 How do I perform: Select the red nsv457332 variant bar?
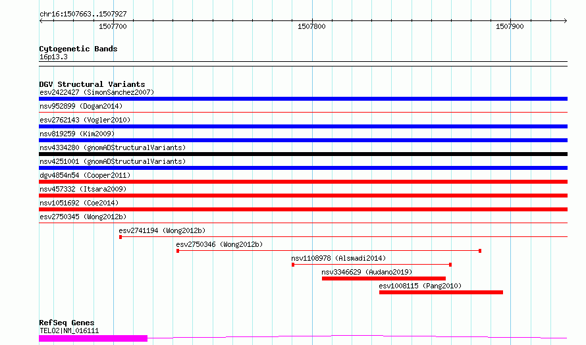pos(303,196)
